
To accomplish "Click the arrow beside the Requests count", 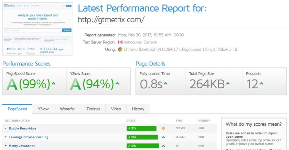I will 261,84.
